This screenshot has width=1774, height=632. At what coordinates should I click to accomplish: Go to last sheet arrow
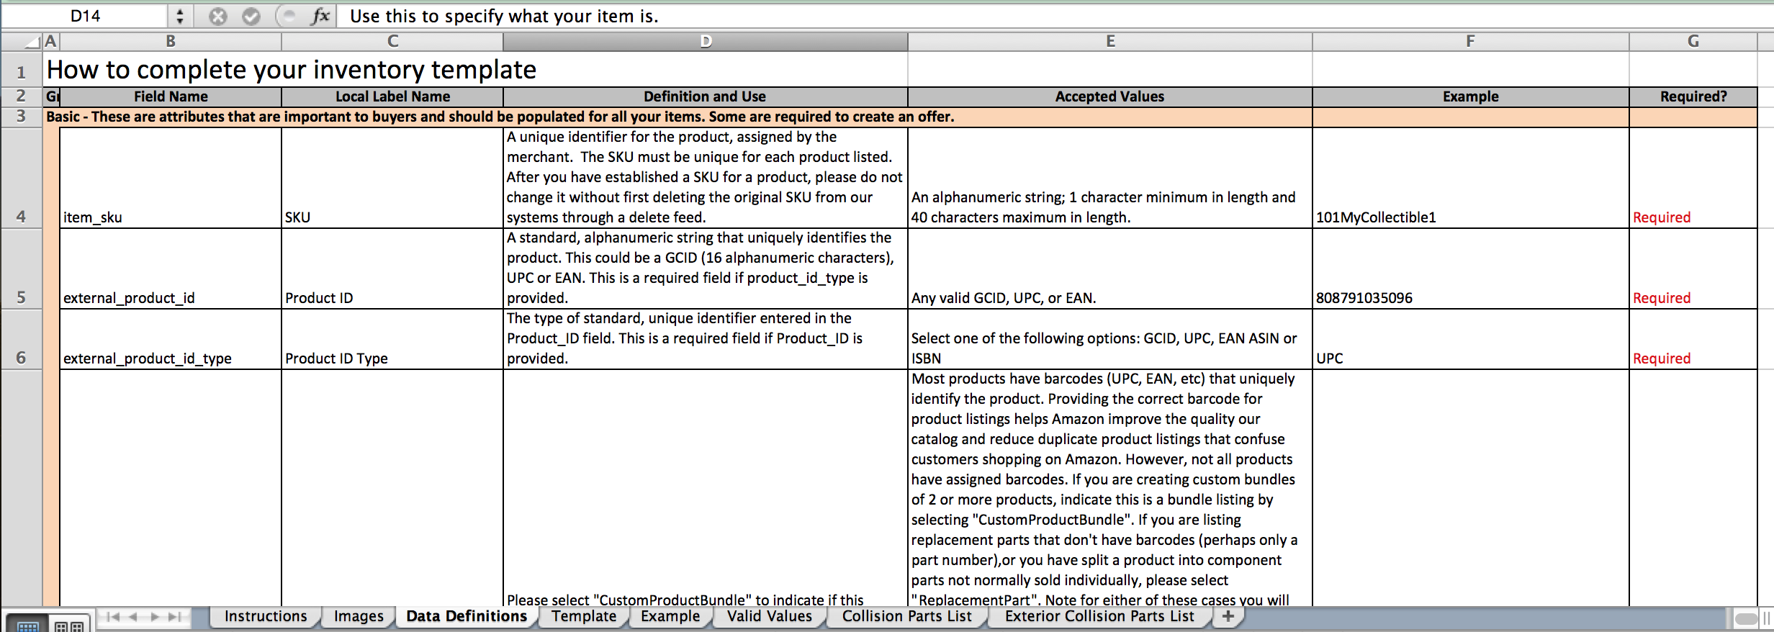[x=174, y=617]
